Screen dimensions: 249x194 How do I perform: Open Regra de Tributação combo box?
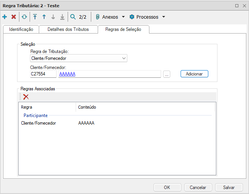coord(79,58)
